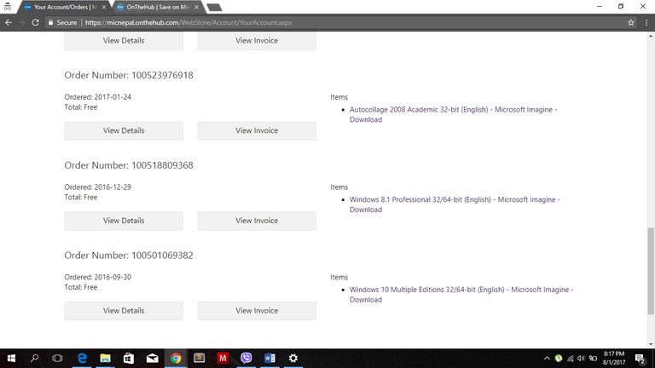
Task: Select the Order Number: 100501069382 heading
Action: pos(129,256)
